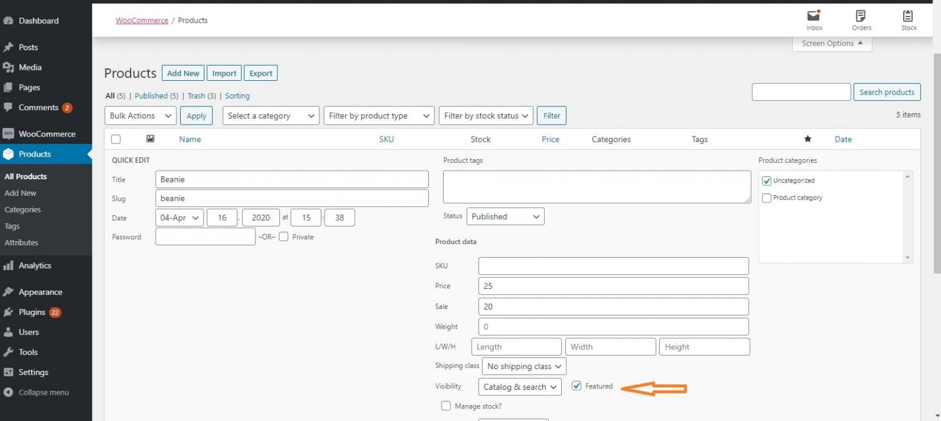Click the Price input field
Image resolution: width=941 pixels, height=421 pixels.
point(613,286)
